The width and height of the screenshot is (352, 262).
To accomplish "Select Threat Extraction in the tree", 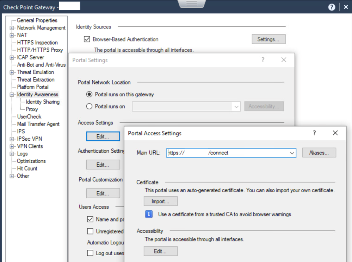I will pyautogui.click(x=36, y=79).
